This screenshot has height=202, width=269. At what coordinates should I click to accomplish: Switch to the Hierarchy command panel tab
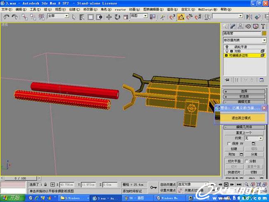pos(240,26)
